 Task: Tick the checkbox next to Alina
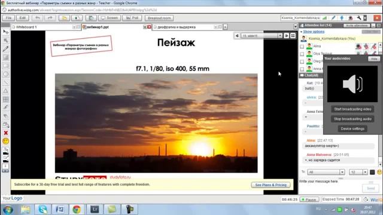[x=302, y=47]
